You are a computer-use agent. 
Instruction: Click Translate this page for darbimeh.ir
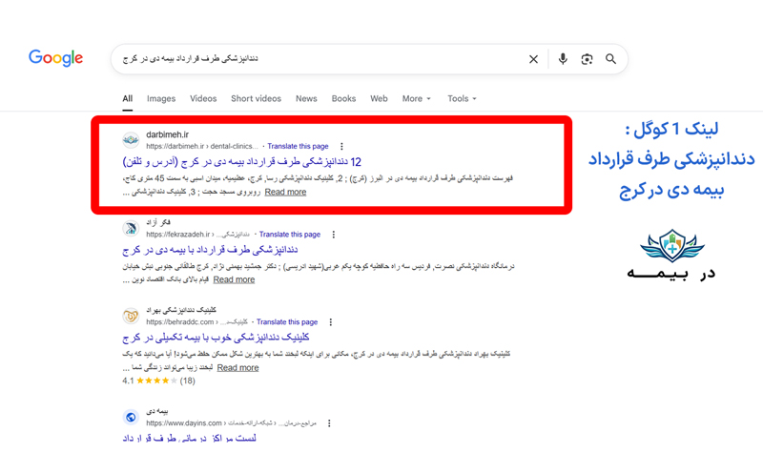point(298,146)
